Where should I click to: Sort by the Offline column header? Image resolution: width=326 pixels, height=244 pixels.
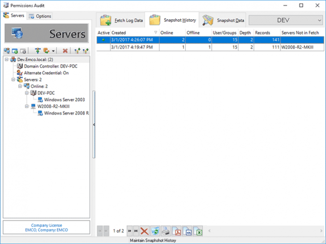198,33
